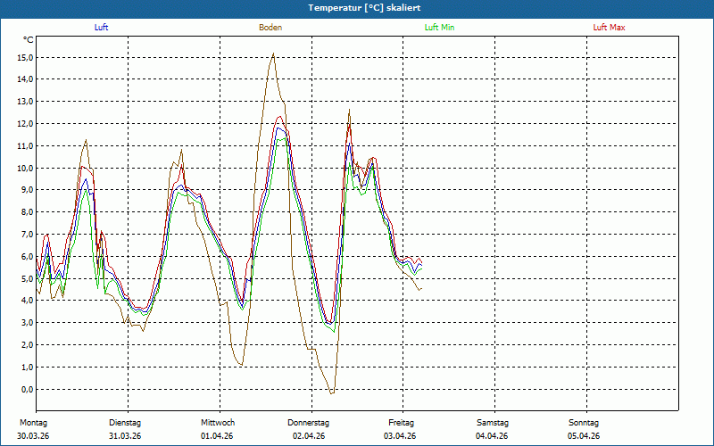Screen dimensions: 714x446
Task: Click the 10,0 y-axis value
Action: click(25, 168)
